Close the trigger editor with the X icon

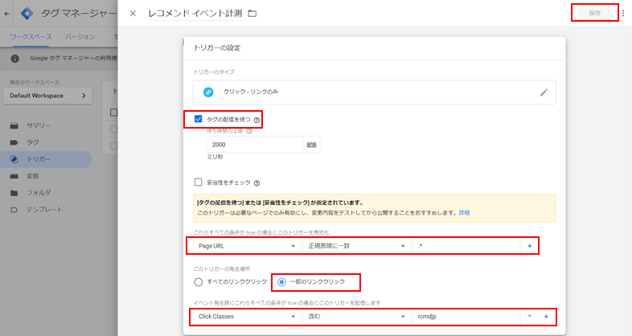pyautogui.click(x=133, y=14)
